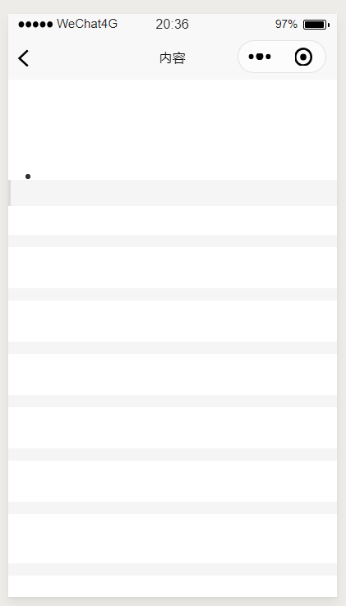Click the black bullet point marker

28,177
